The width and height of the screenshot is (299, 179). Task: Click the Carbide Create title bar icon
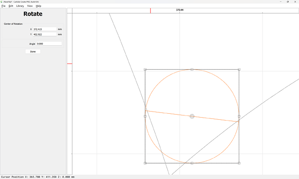pos(2,2)
